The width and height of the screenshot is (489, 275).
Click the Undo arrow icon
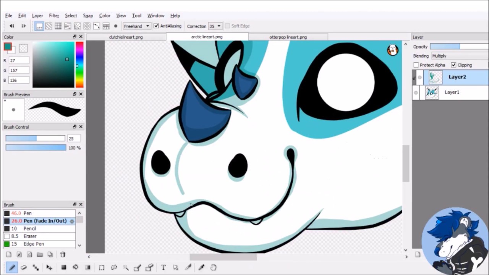pos(11,26)
